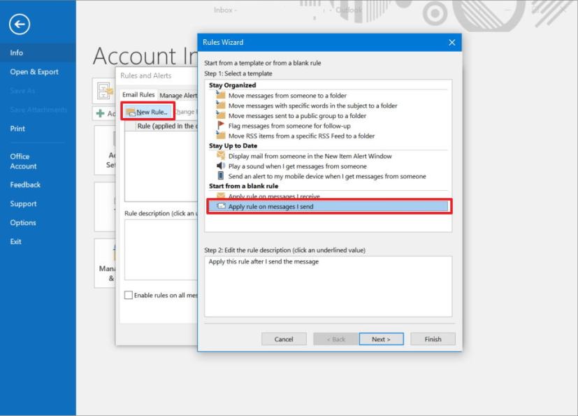Click the back arrow icon in the backstage sidebar
The height and width of the screenshot is (416, 578).
pyautogui.click(x=20, y=24)
